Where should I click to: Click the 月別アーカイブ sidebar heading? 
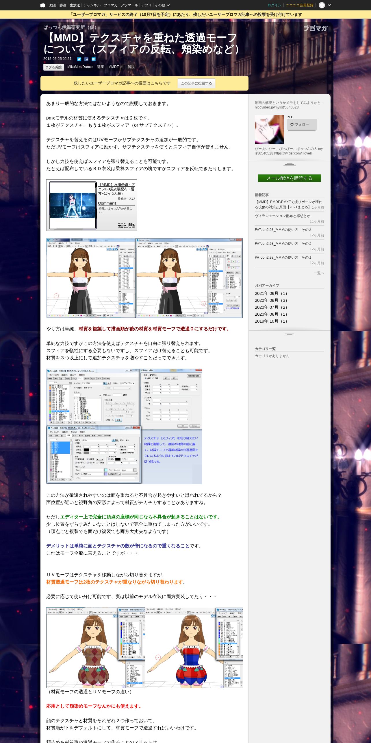pyautogui.click(x=267, y=286)
